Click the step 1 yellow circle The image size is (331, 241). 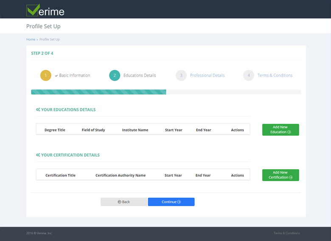pos(46,76)
